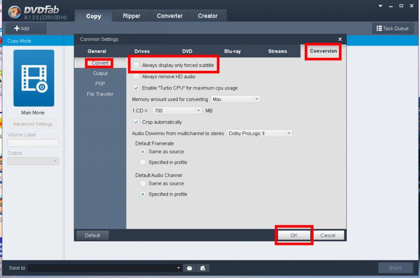The image size is (420, 278).
Task: Switch to the General settings tab
Action: (97, 51)
